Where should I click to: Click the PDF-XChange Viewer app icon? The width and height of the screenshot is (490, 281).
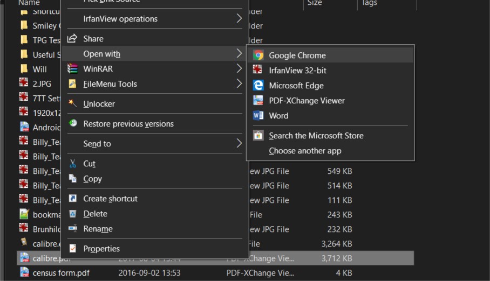tap(258, 101)
